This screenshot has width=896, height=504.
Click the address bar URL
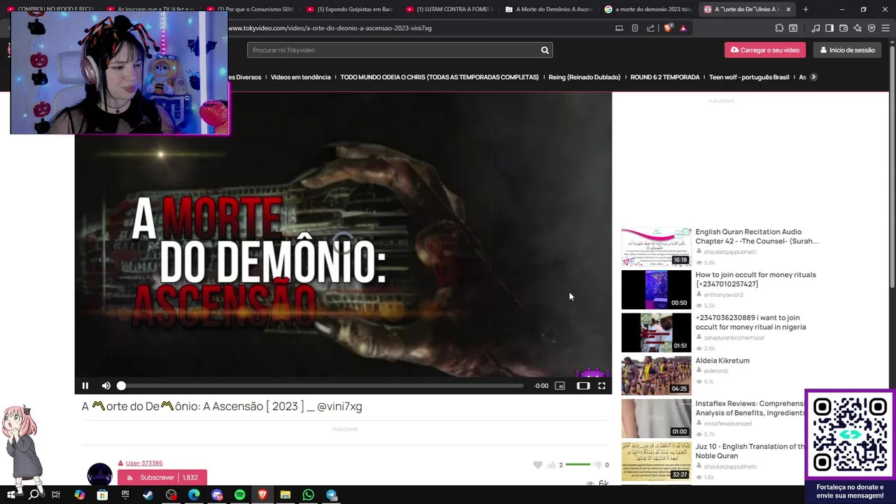[330, 28]
